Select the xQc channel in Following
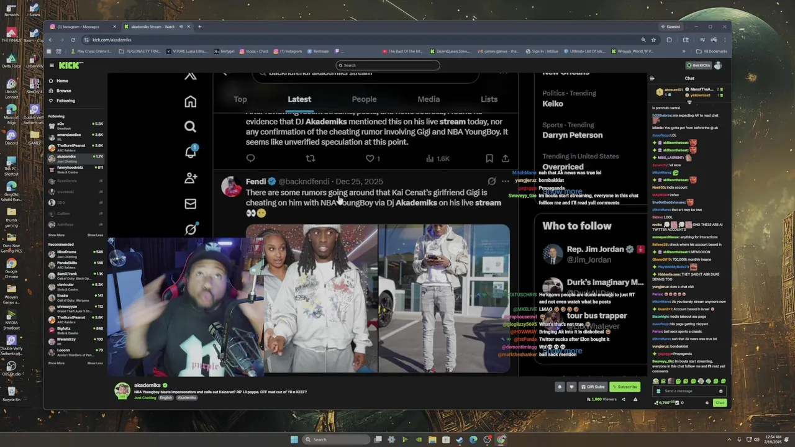 tap(75, 125)
